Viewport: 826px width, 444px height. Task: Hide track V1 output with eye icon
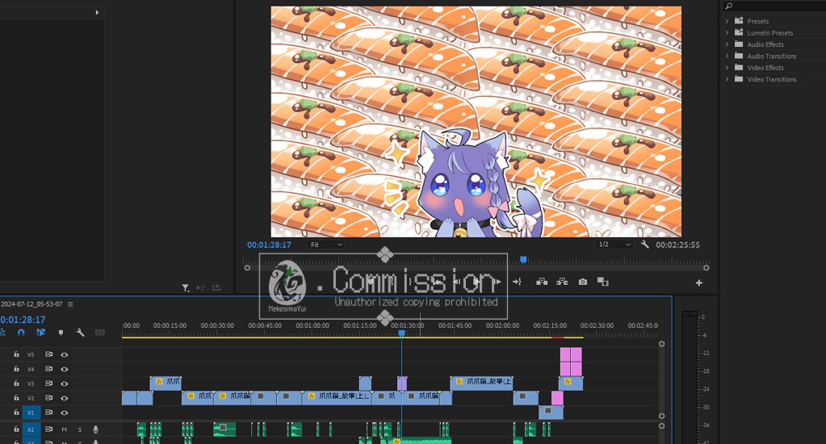coord(65,413)
